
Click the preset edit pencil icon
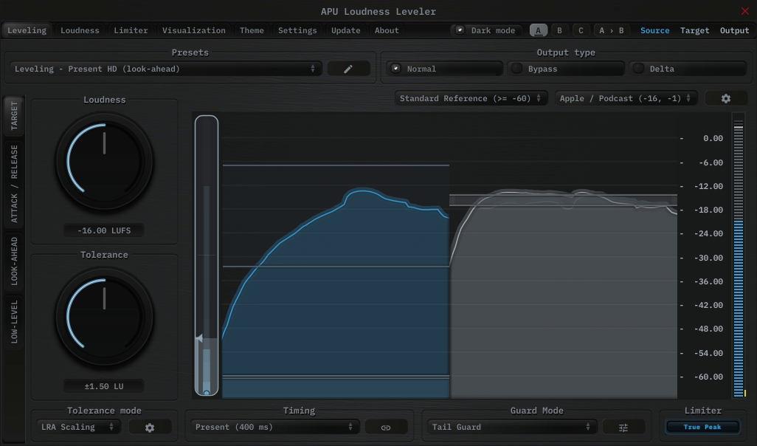pos(348,69)
